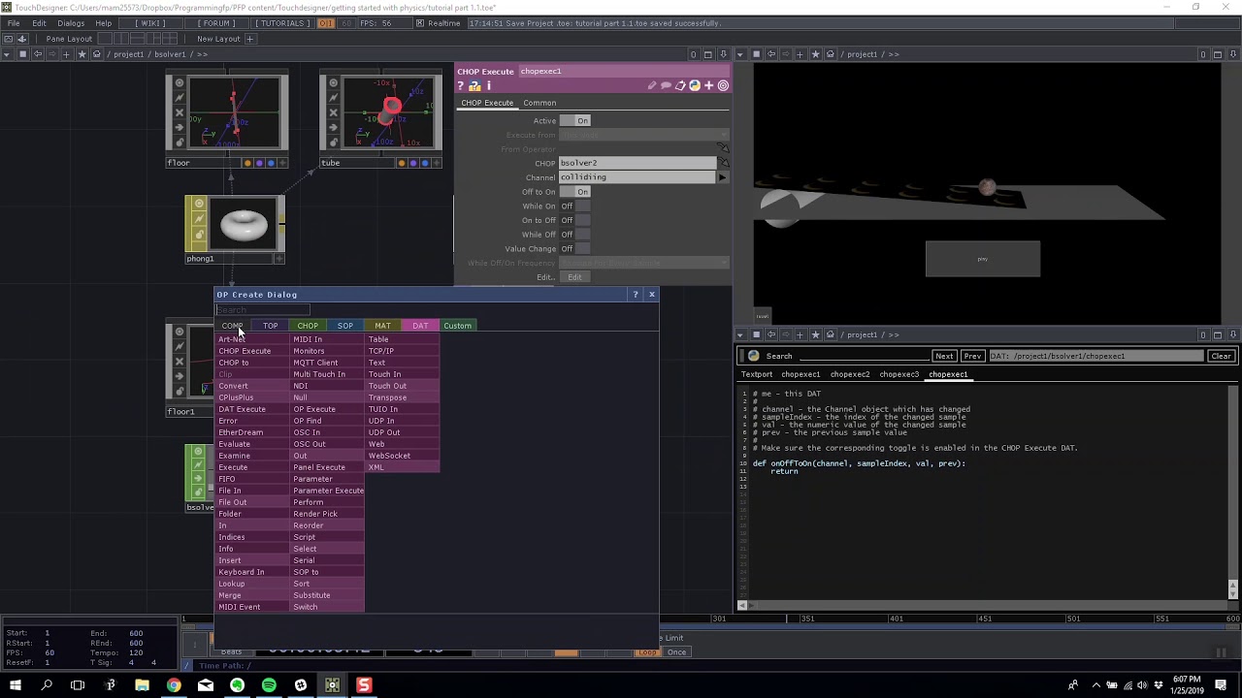The height and width of the screenshot is (698, 1242).
Task: Select the SOP family tab
Action: (344, 326)
